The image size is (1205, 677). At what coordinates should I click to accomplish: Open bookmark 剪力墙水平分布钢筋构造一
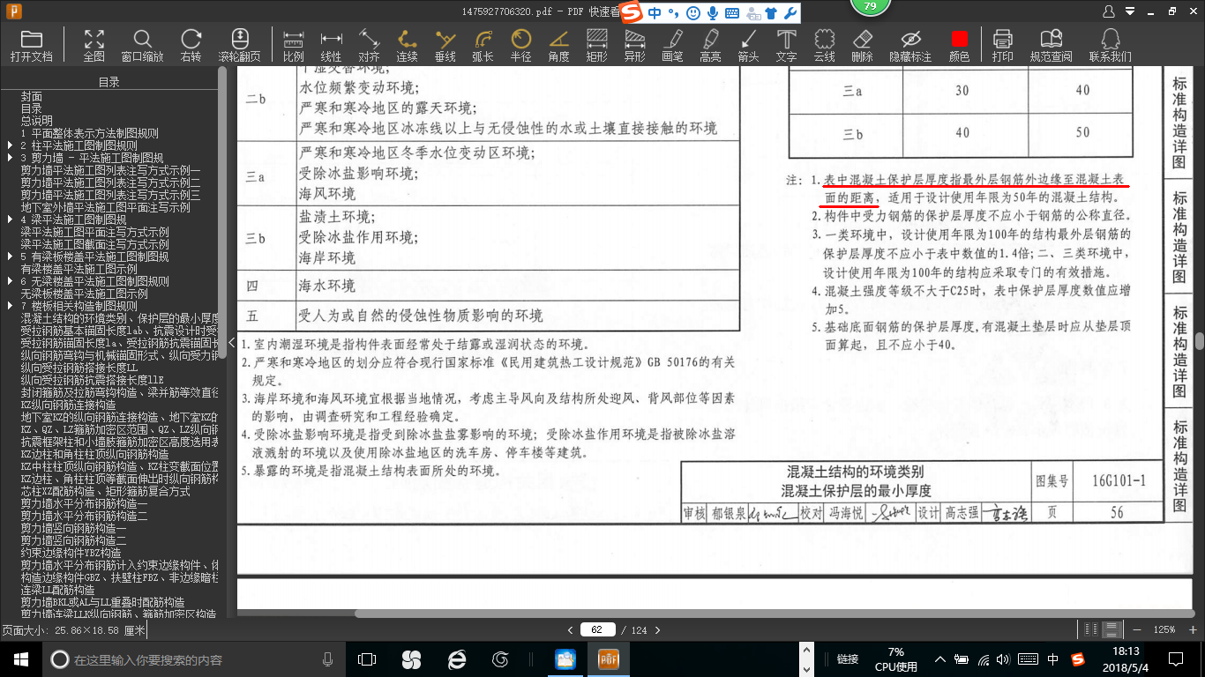(x=85, y=503)
